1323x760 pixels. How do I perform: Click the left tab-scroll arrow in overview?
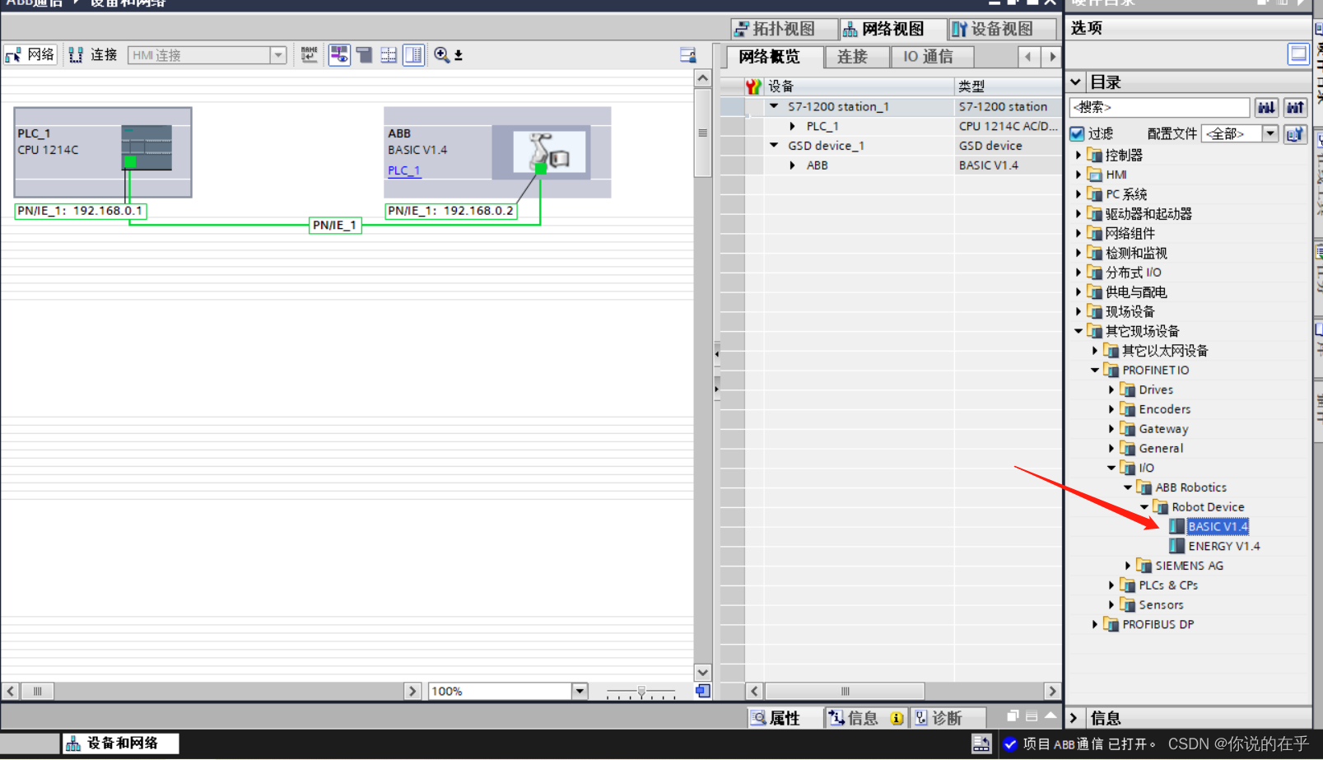click(x=1028, y=57)
